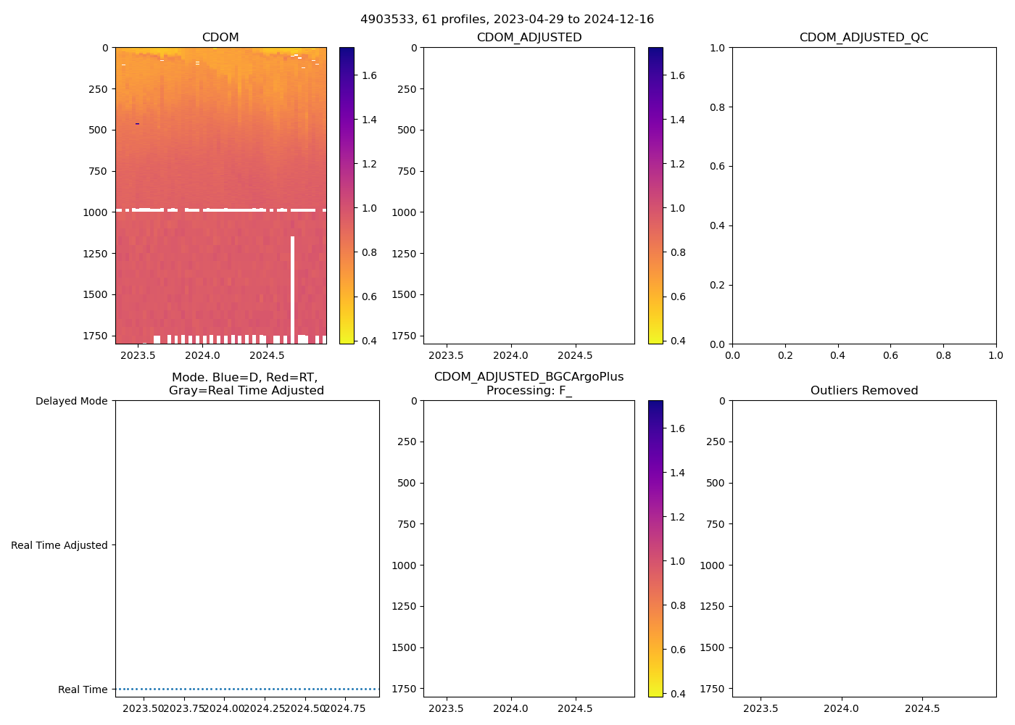Click the dark blue outlier spot in CDOM heatmap
This screenshot has height=725, width=1015.
pos(137,124)
